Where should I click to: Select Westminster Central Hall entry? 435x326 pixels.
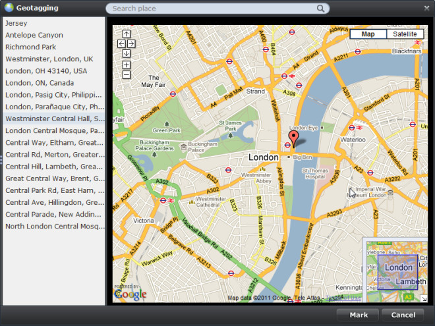click(54, 119)
